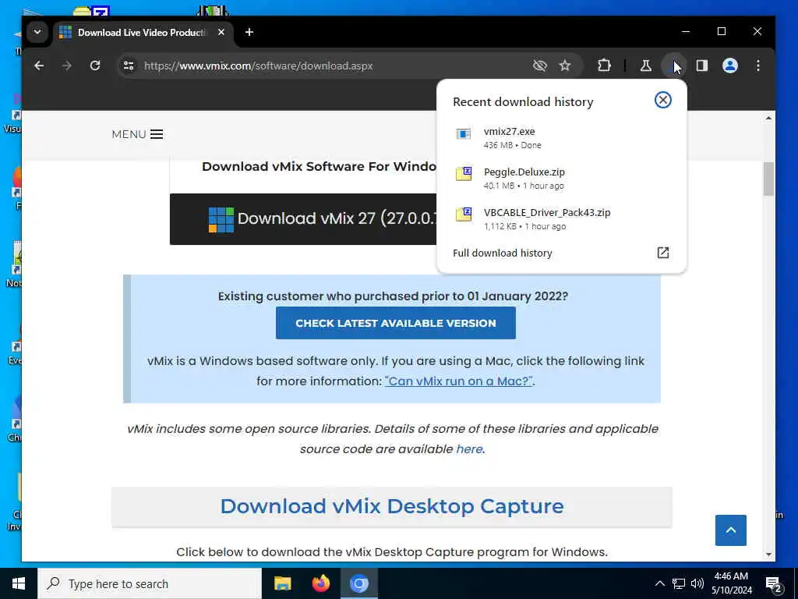This screenshot has height=599, width=798.
Task: Click the open source "here" link
Action: pos(469,448)
